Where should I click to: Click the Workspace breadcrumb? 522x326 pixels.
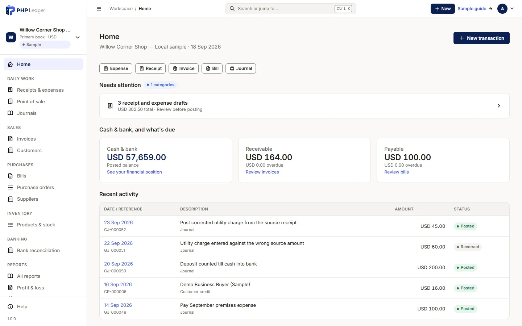121,9
